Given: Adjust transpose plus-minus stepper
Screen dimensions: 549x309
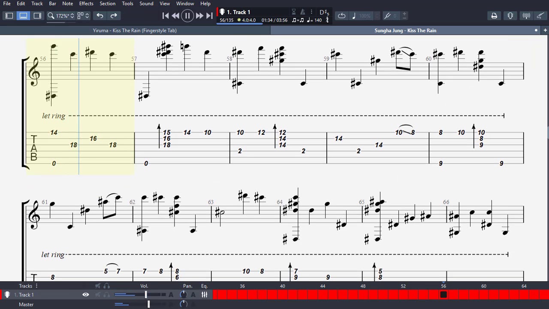Looking at the screenshot, I should pyautogui.click(x=404, y=16).
